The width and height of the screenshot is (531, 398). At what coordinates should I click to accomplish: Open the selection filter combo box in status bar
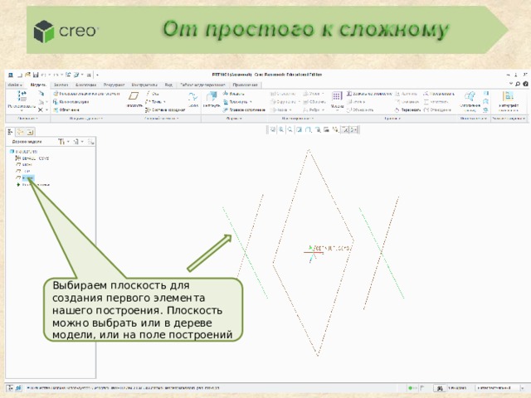pos(500,388)
